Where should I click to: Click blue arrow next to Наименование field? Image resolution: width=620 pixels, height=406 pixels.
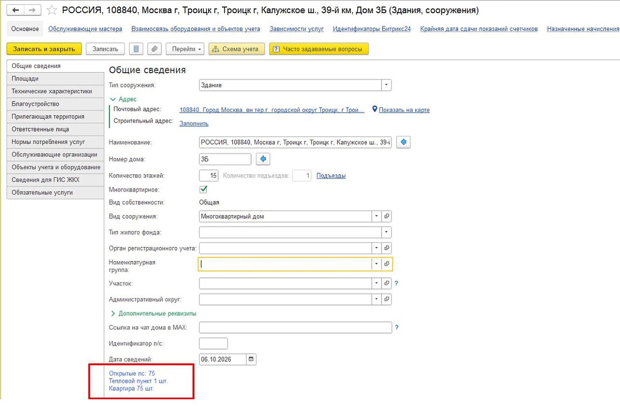[403, 142]
